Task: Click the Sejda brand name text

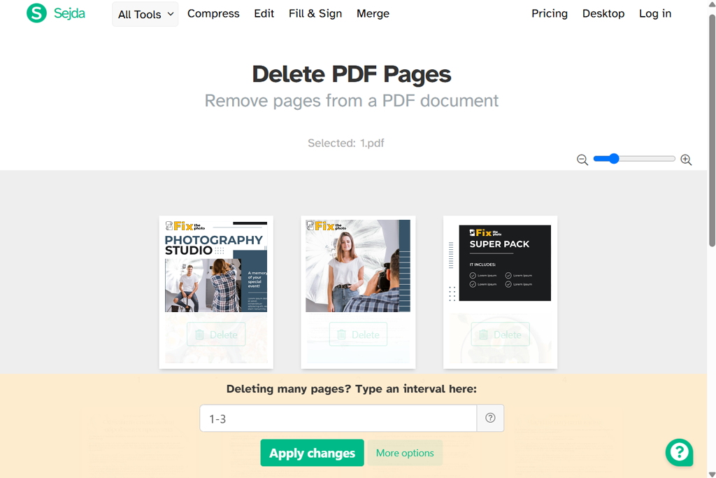Action: pyautogui.click(x=69, y=13)
